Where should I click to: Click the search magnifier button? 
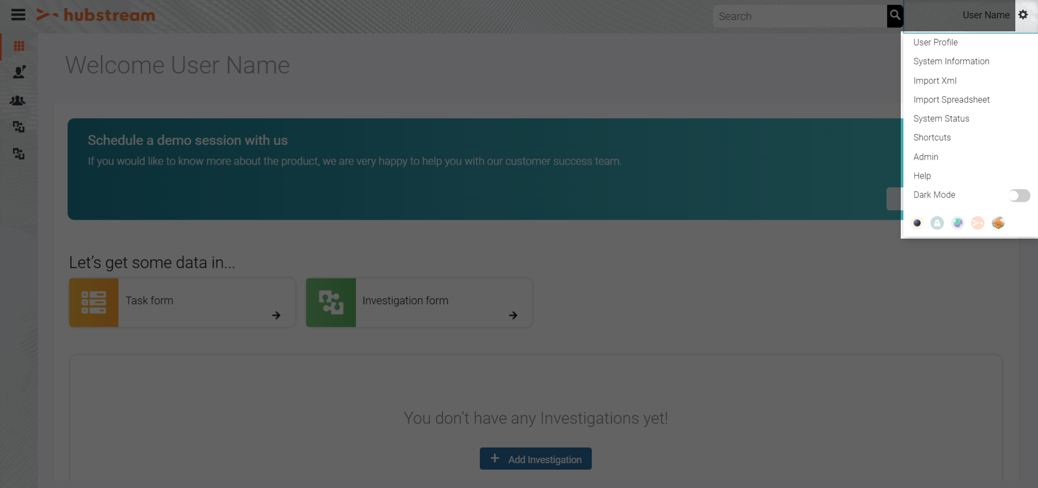pos(895,16)
